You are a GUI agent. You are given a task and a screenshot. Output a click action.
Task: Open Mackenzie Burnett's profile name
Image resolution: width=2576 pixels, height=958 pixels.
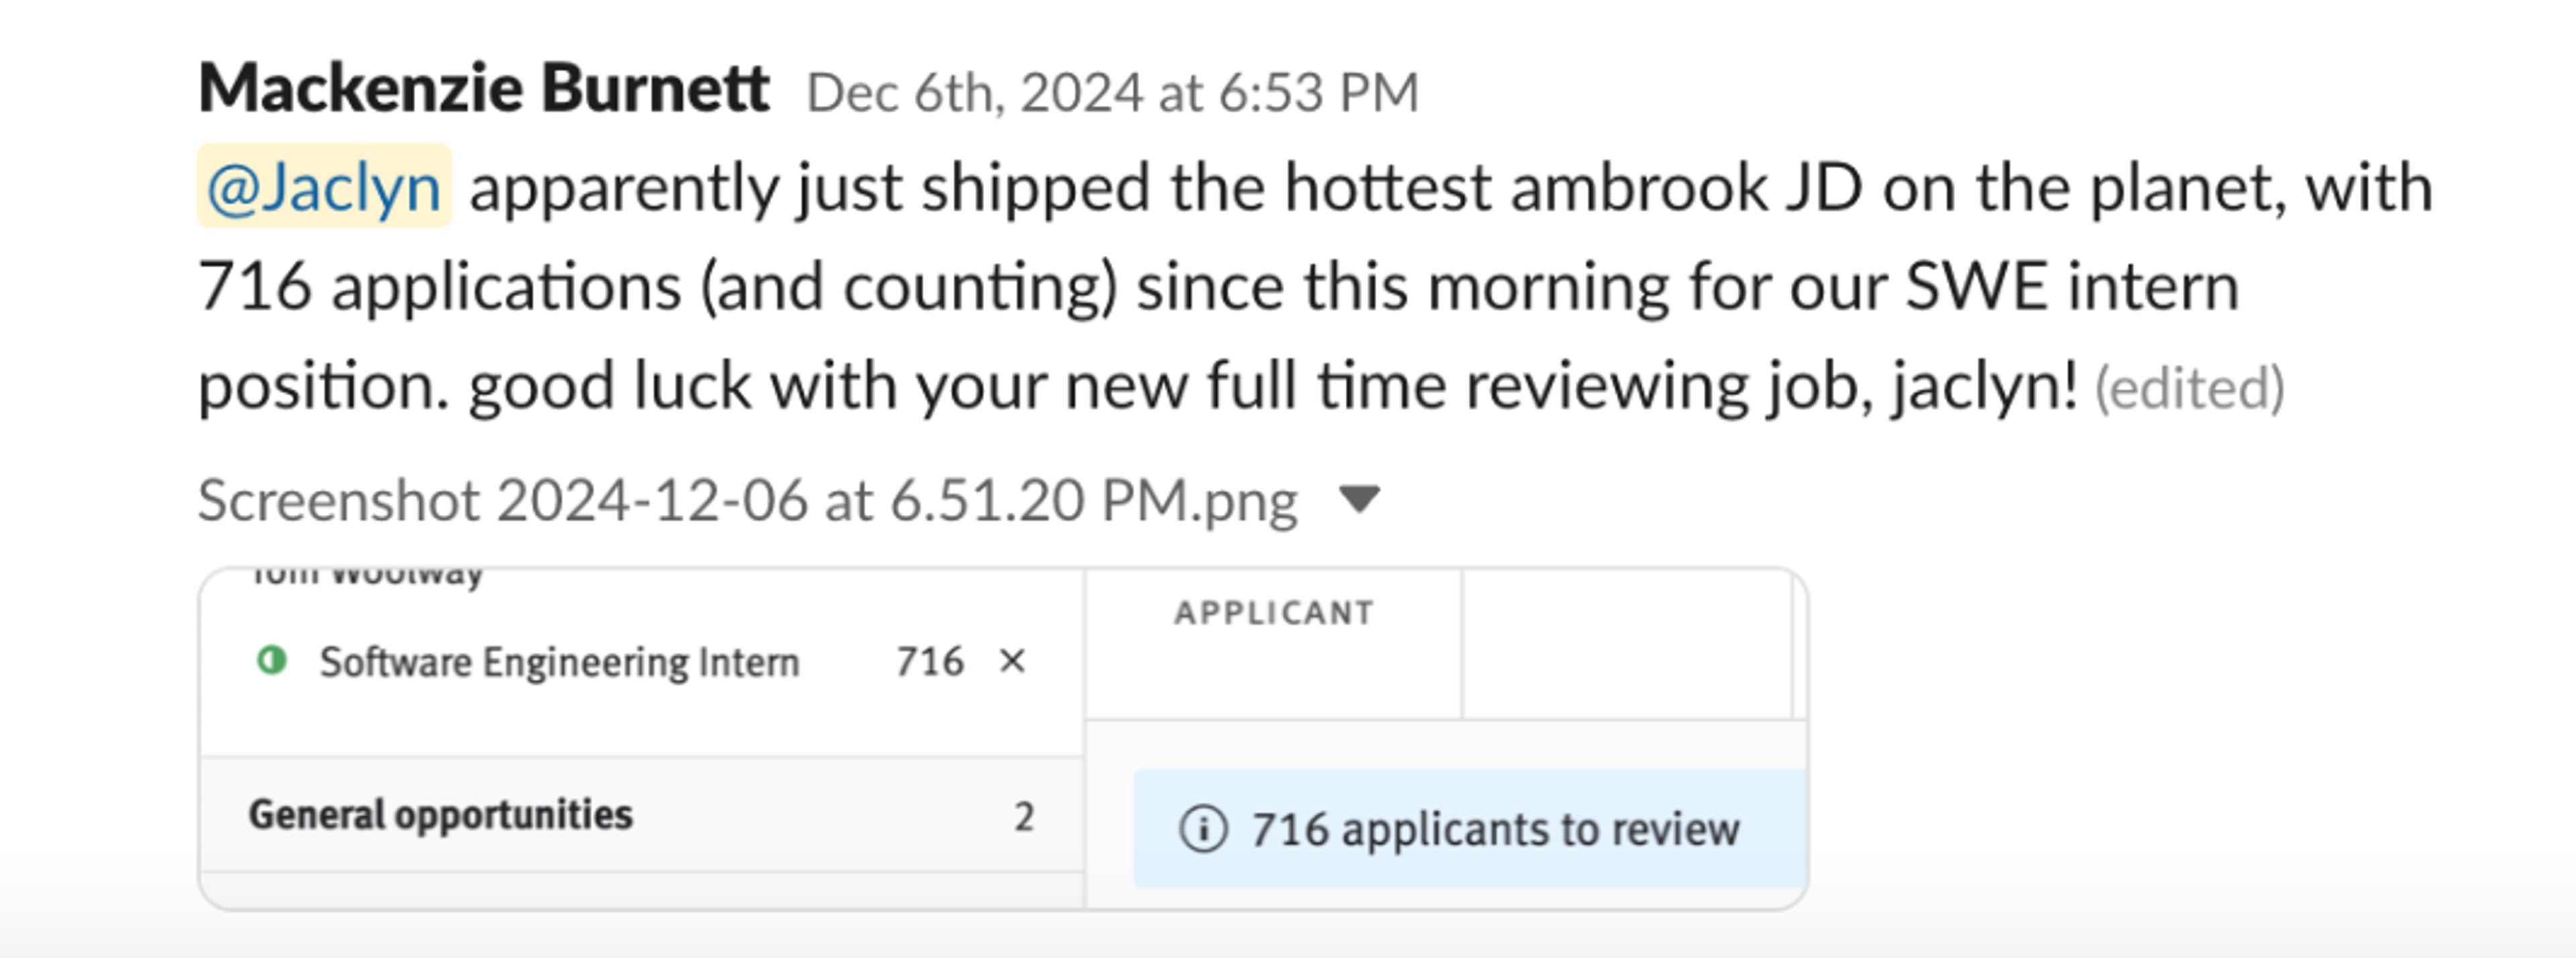click(x=484, y=89)
